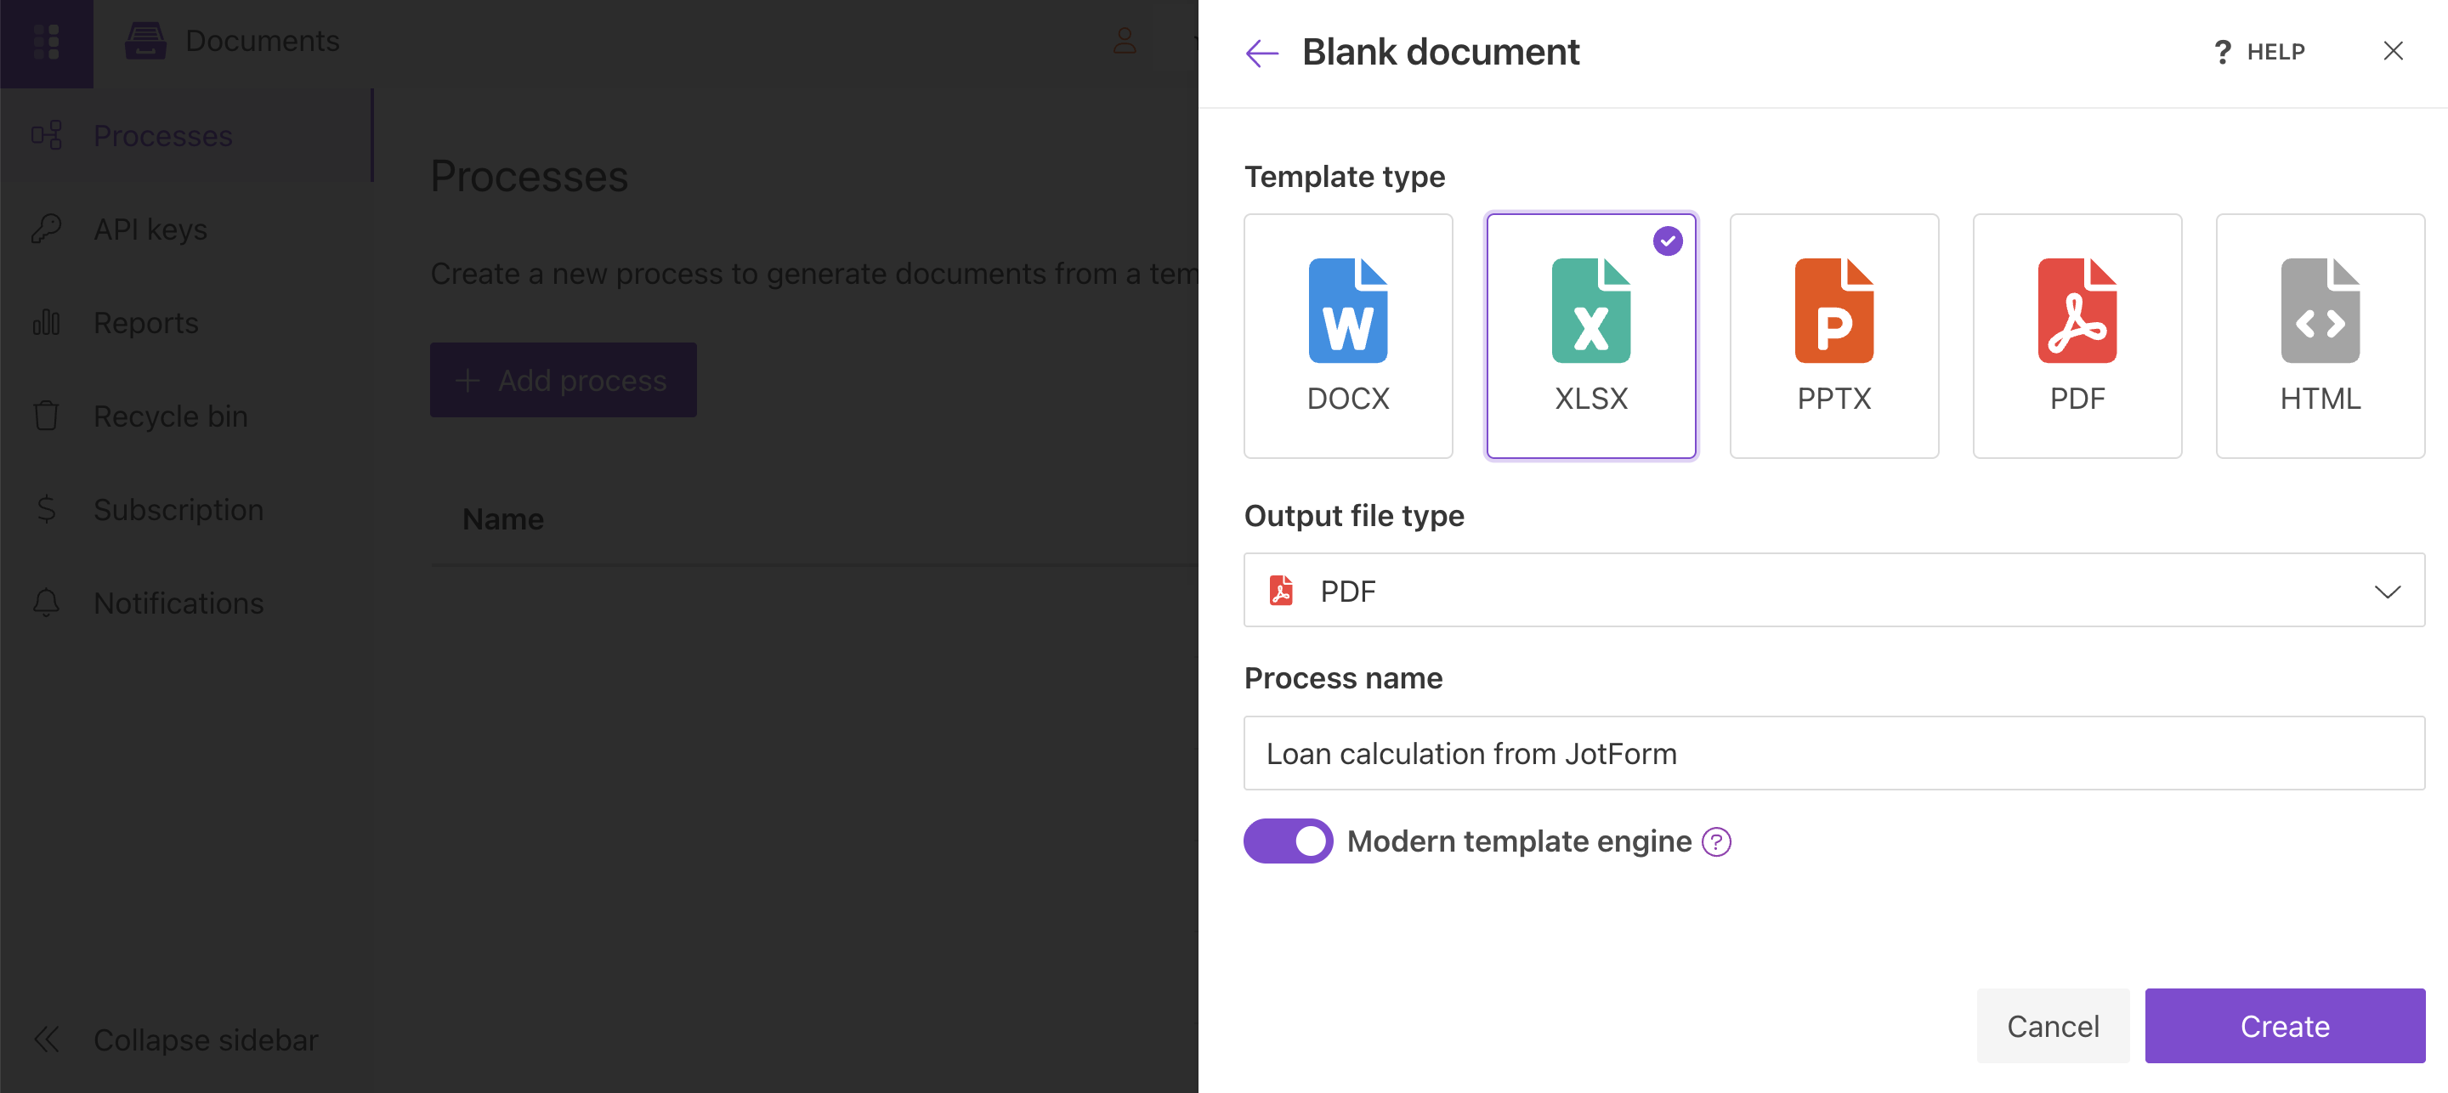The image size is (2448, 1093).
Task: Toggle the Modern template engine switch
Action: tap(1288, 841)
